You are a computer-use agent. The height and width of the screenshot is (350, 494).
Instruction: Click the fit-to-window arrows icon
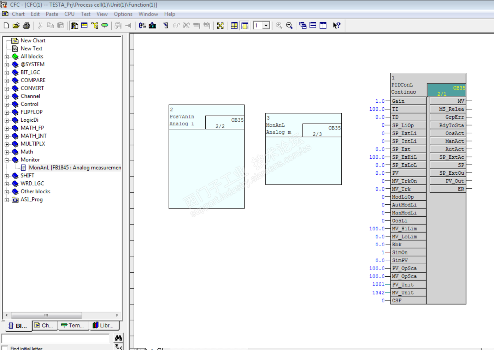click(x=220, y=25)
